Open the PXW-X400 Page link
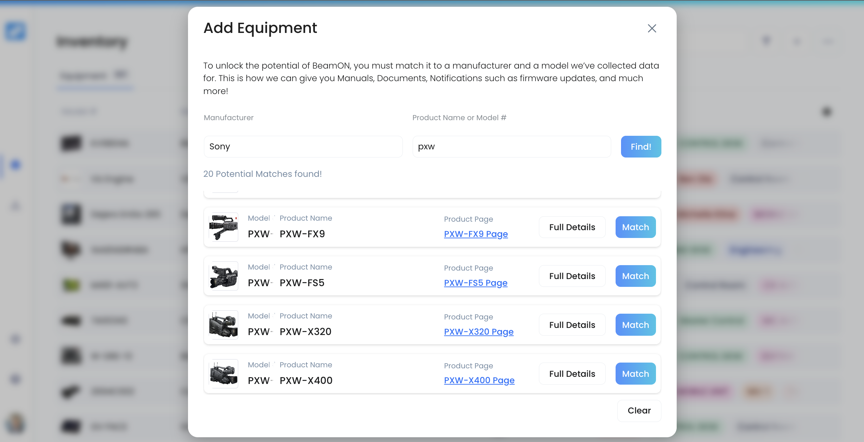This screenshot has height=442, width=864. (x=479, y=380)
